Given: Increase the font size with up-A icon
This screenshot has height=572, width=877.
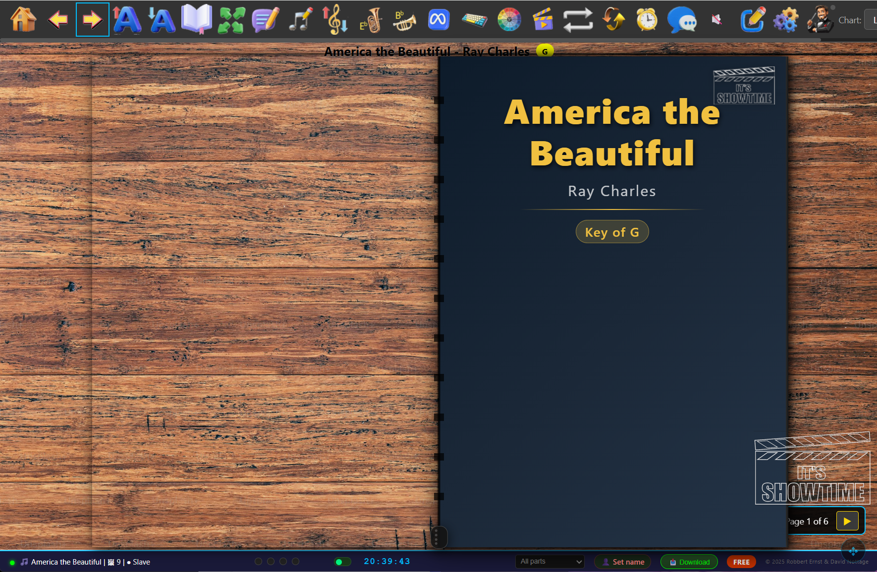Looking at the screenshot, I should click(127, 20).
